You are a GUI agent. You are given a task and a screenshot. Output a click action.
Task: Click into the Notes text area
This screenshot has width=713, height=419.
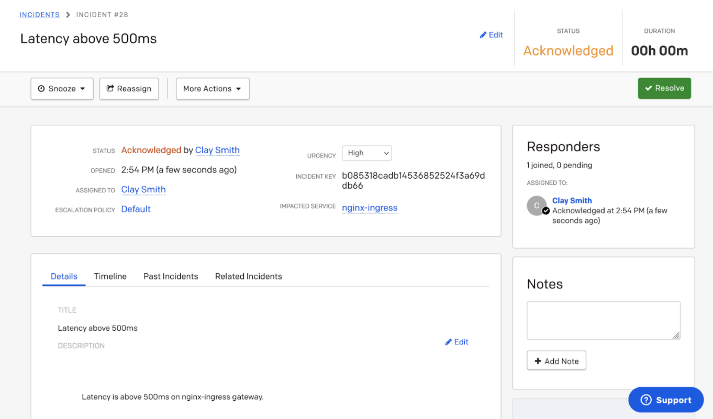[x=603, y=320]
